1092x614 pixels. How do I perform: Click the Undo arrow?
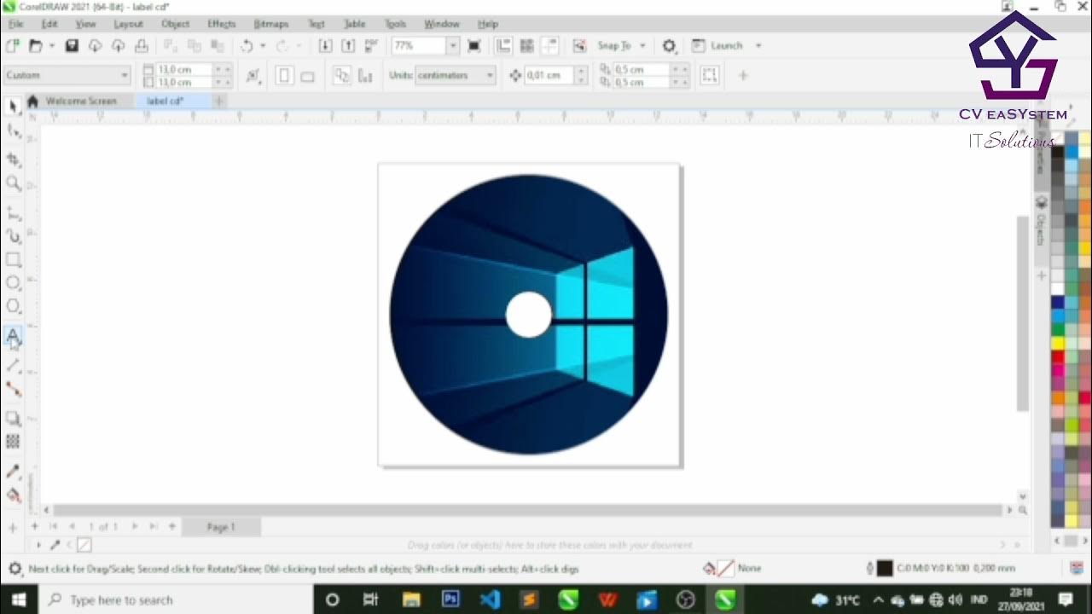[247, 45]
